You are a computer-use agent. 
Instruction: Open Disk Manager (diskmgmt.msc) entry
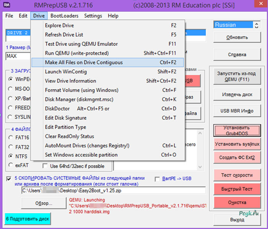click(x=108, y=99)
